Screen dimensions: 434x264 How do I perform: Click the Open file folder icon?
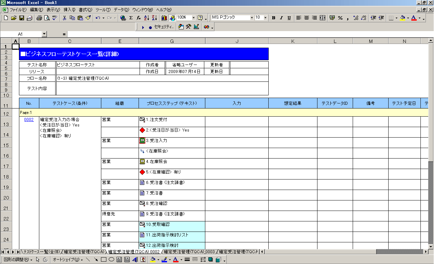pos(14,18)
